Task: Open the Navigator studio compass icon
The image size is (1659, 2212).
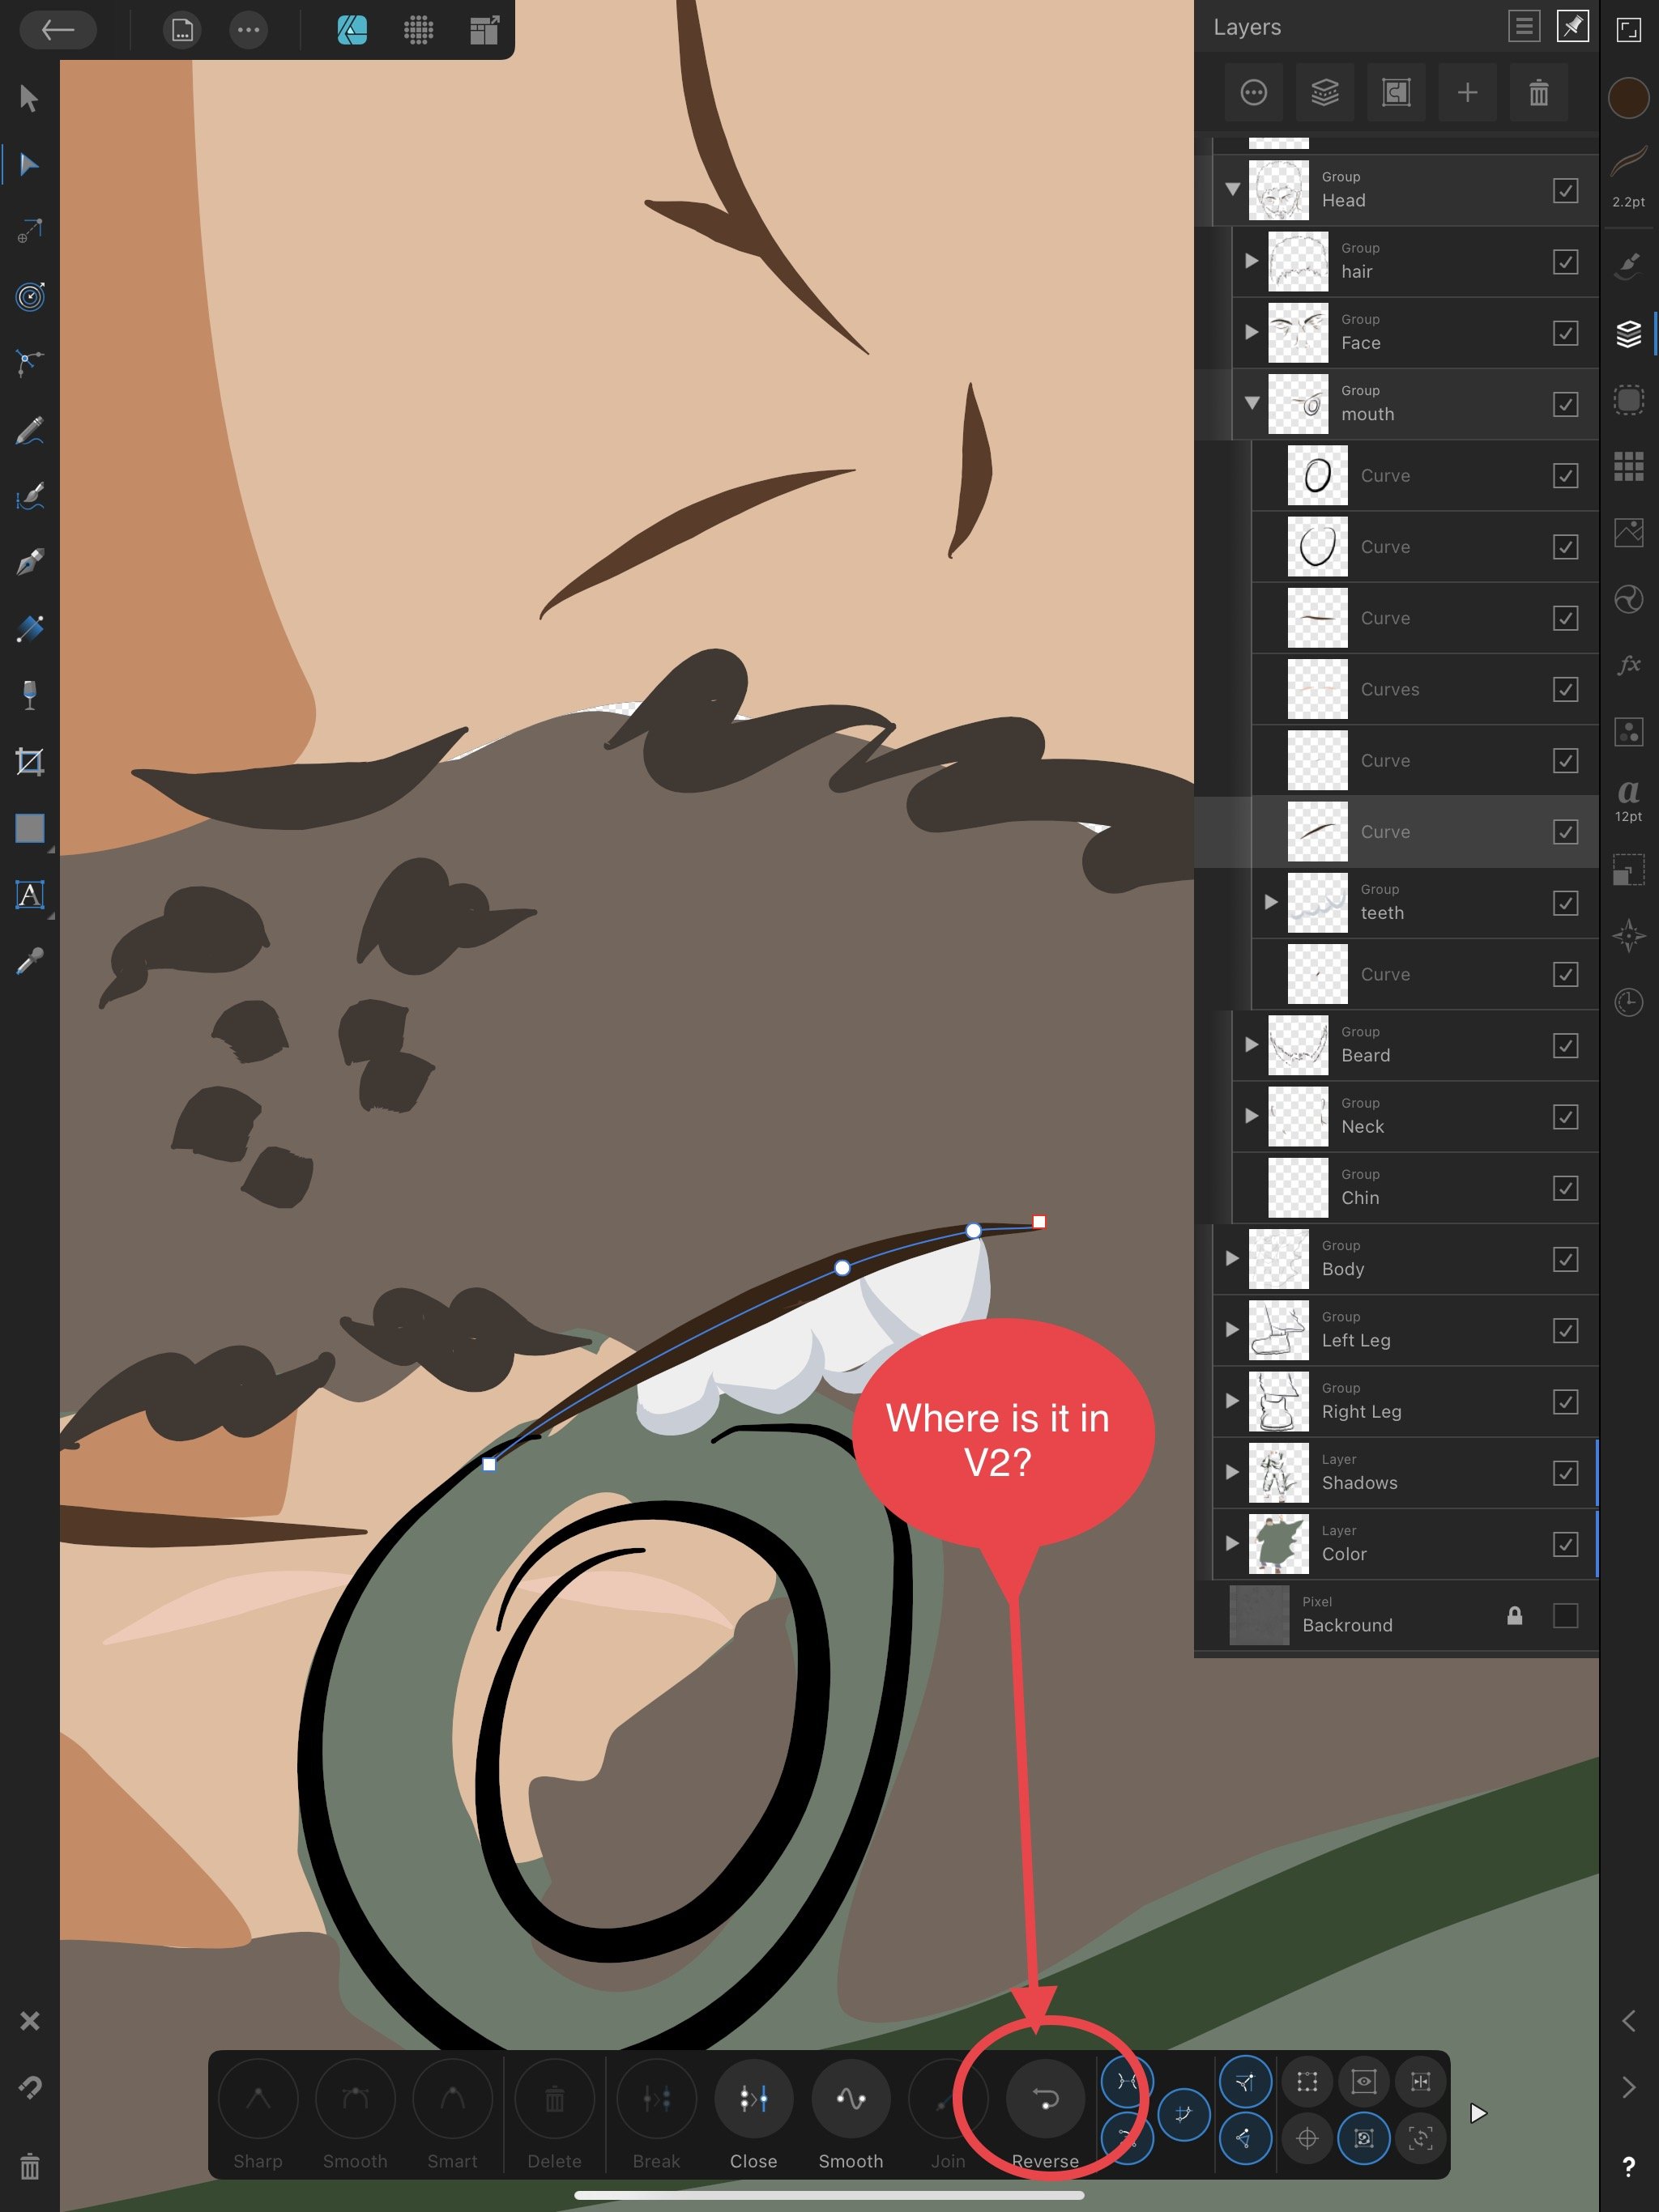Action: 1628,936
